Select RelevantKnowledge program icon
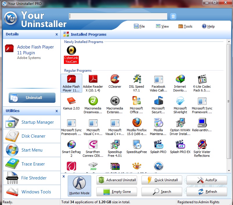The image size is (233, 205). click(202, 123)
